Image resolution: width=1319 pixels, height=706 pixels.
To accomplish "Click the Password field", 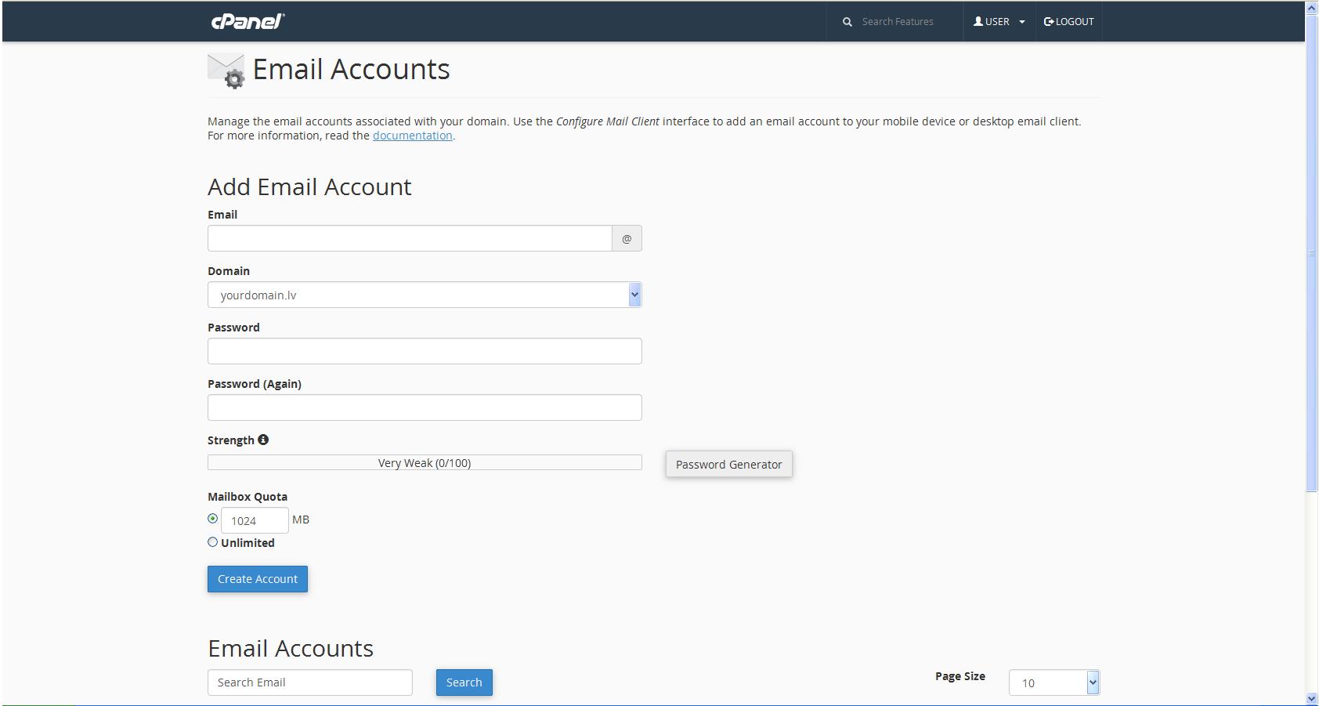I will [x=425, y=351].
